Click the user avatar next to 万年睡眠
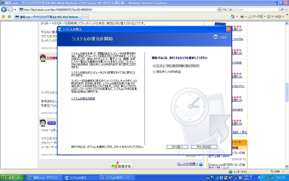The width and height of the screenshot is (289, 181). 43,58
